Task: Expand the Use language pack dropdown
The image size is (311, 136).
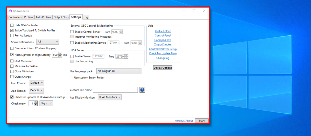Action: tap(119, 71)
